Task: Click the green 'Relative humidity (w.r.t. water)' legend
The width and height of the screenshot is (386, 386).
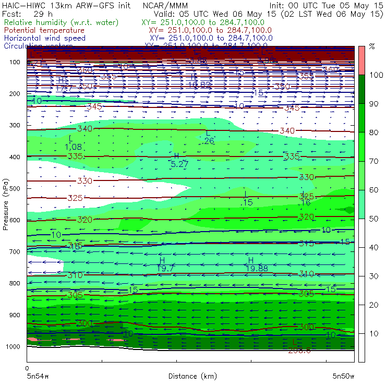Action: 62,22
